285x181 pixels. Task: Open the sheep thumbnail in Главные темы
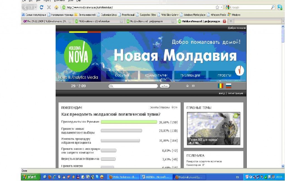pos(213,128)
